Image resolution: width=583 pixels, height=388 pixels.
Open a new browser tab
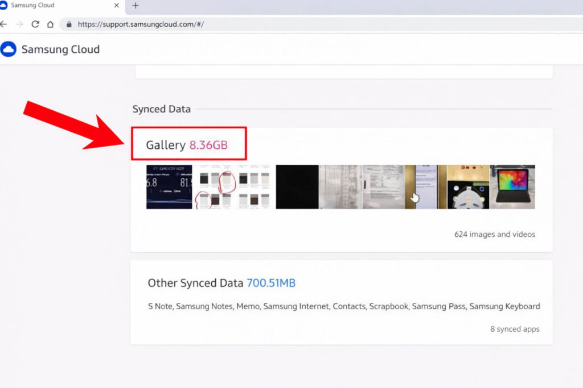[135, 6]
